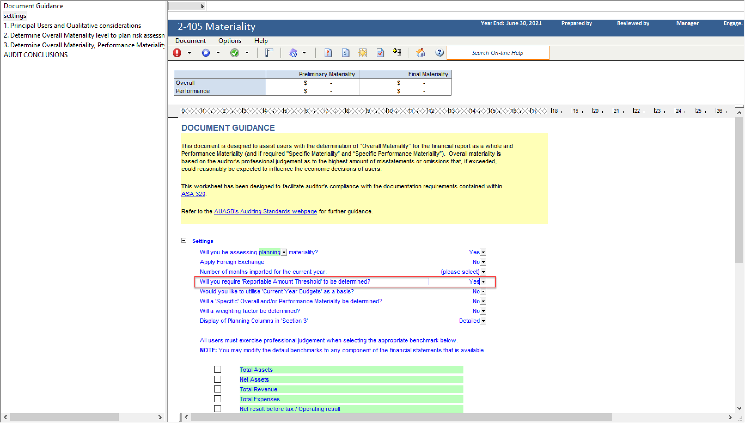Toggle the ruler icon in toolbar
Screen dimensions: 745x423
[x=269, y=53]
